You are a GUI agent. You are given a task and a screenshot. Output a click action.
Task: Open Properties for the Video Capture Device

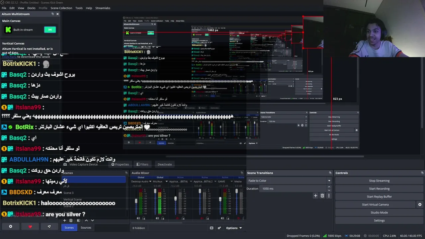[x=120, y=164]
